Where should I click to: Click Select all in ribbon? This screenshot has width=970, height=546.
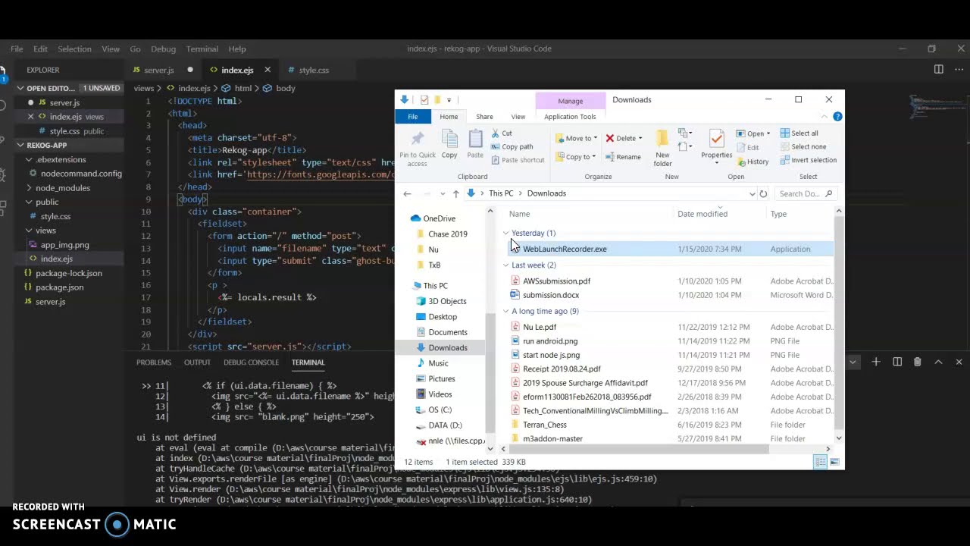(x=799, y=133)
